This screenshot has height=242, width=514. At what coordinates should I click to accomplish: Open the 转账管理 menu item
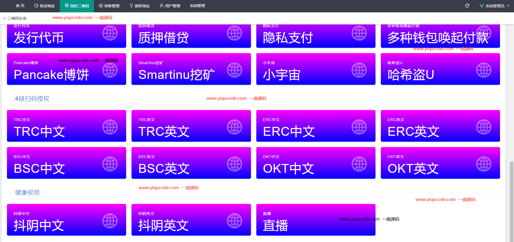pyautogui.click(x=109, y=6)
